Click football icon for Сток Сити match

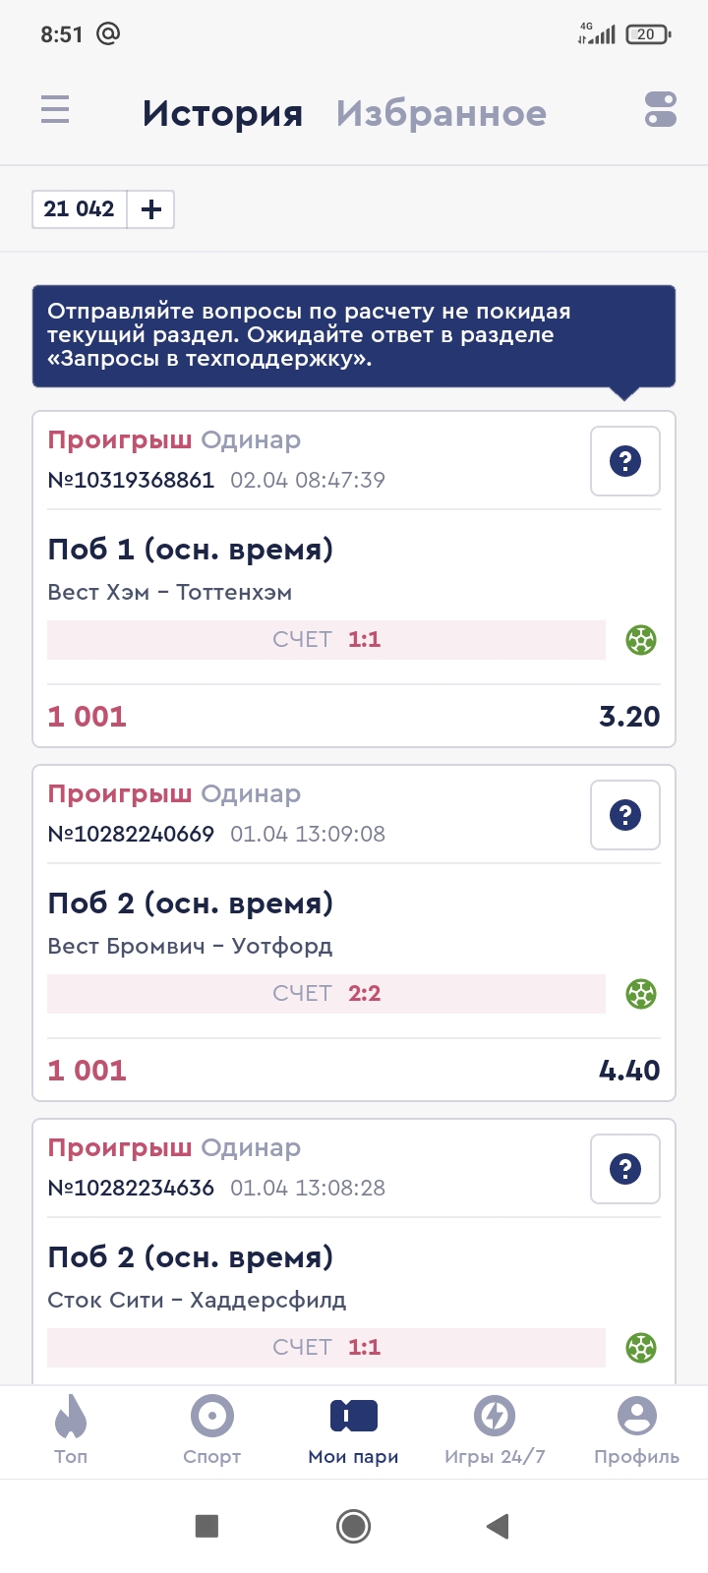click(x=641, y=1348)
